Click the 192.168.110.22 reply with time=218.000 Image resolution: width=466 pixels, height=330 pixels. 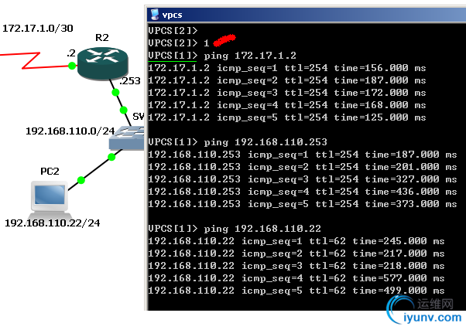click(296, 266)
